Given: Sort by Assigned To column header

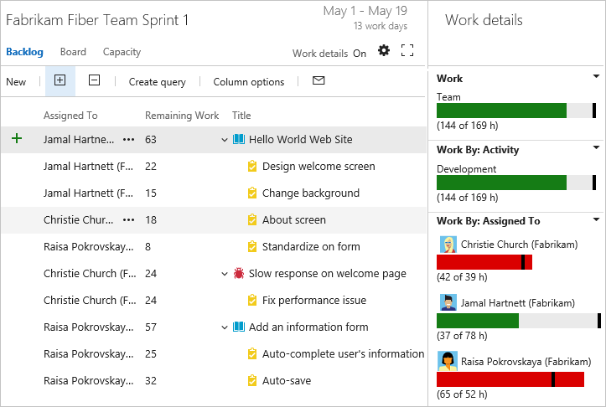Looking at the screenshot, I should coord(70,116).
